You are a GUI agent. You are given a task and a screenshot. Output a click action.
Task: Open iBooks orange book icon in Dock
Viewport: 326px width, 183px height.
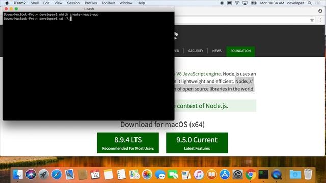[212, 174]
